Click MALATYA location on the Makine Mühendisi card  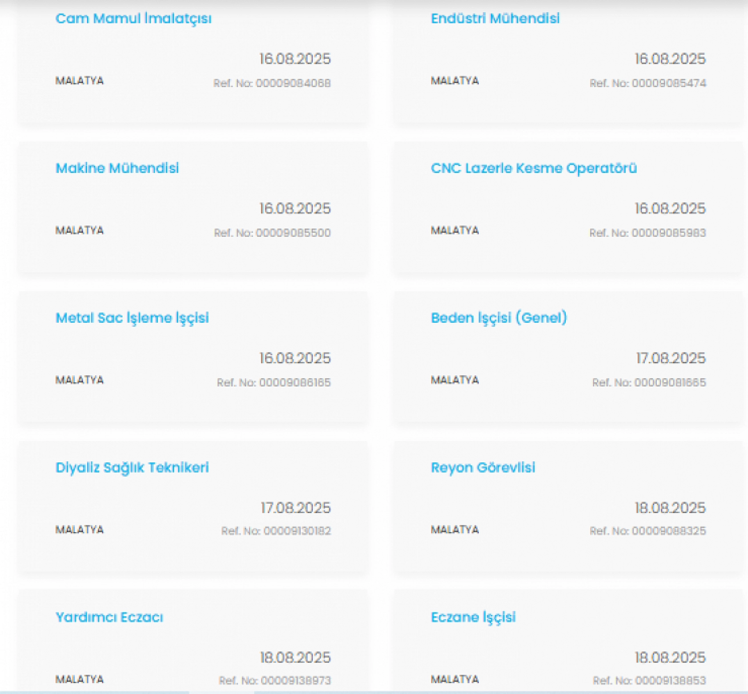coord(80,230)
